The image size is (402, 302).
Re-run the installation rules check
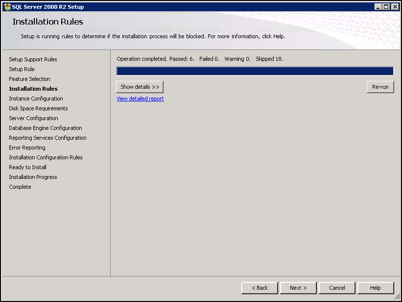pos(380,86)
